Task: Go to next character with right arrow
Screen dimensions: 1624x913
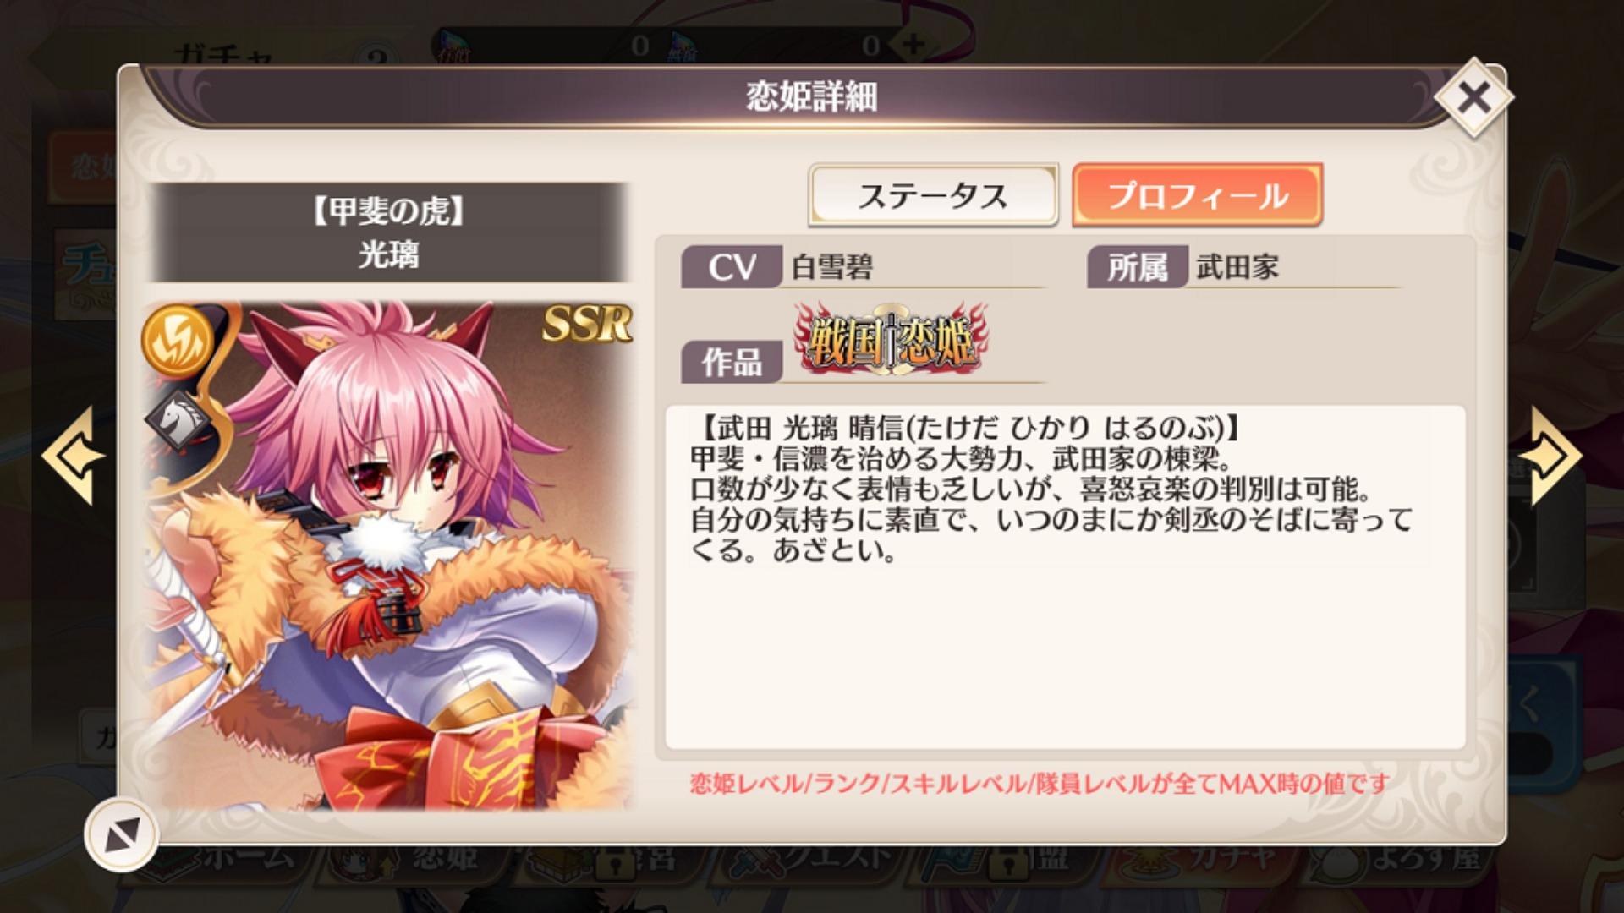Action: tap(1550, 456)
